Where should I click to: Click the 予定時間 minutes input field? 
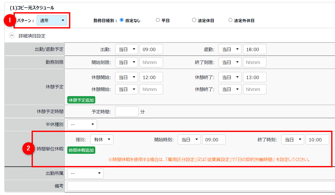coord(127,112)
